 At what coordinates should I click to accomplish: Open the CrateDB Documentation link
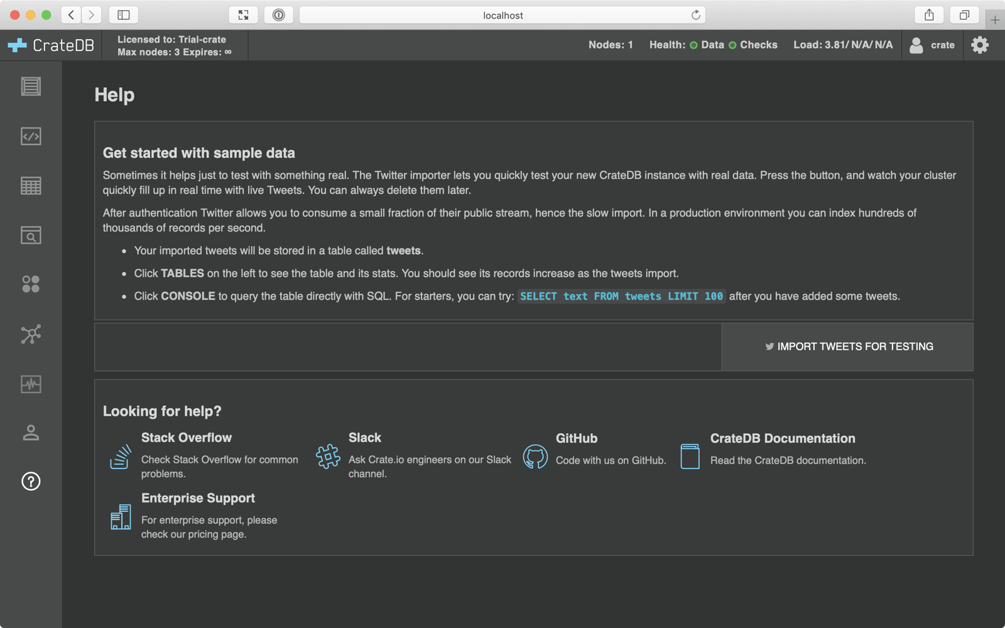point(782,438)
